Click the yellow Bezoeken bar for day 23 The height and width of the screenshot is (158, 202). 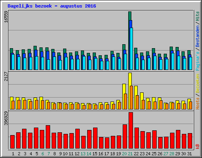coord(141,101)
